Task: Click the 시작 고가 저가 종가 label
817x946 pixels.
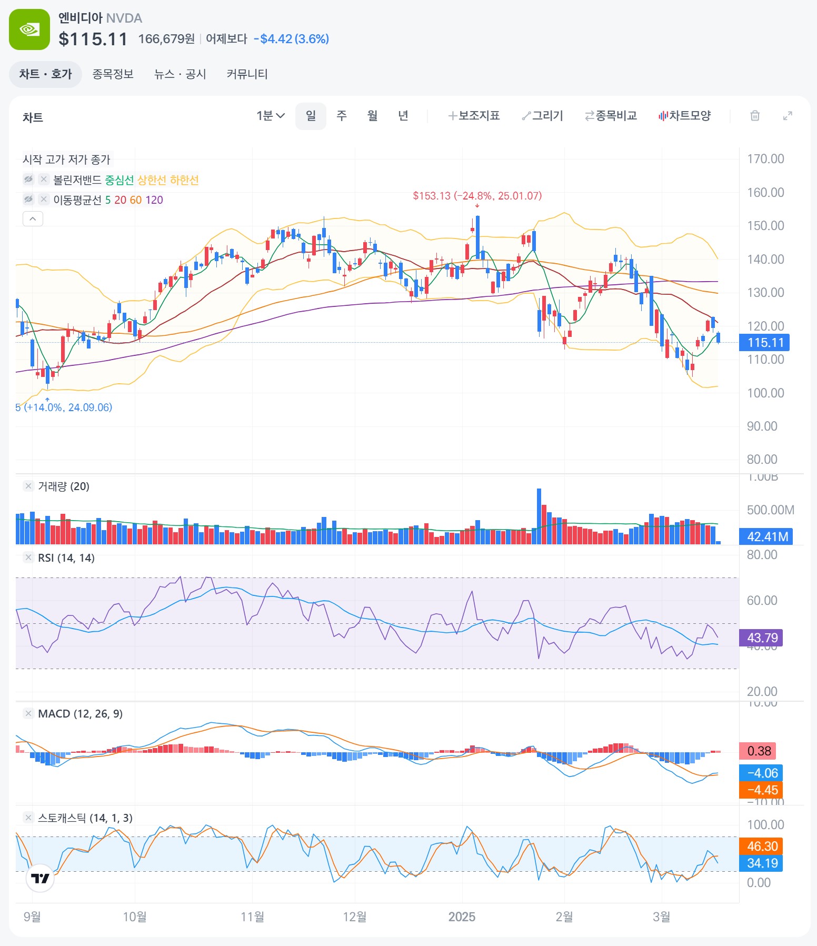Action: pos(66,160)
